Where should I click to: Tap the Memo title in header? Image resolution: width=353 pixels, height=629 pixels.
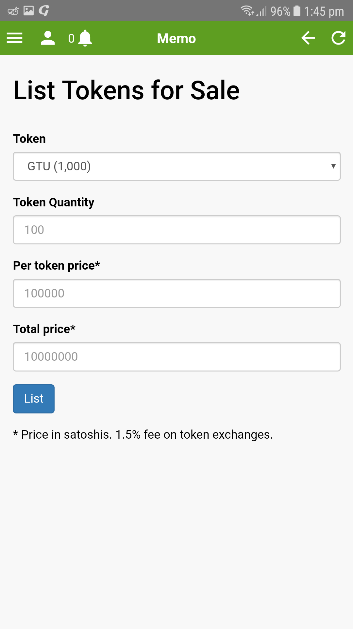tap(176, 38)
